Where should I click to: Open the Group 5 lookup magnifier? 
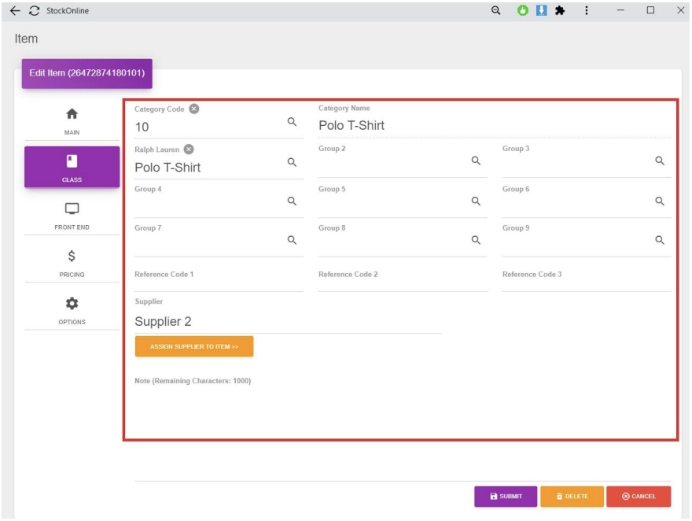click(x=475, y=201)
